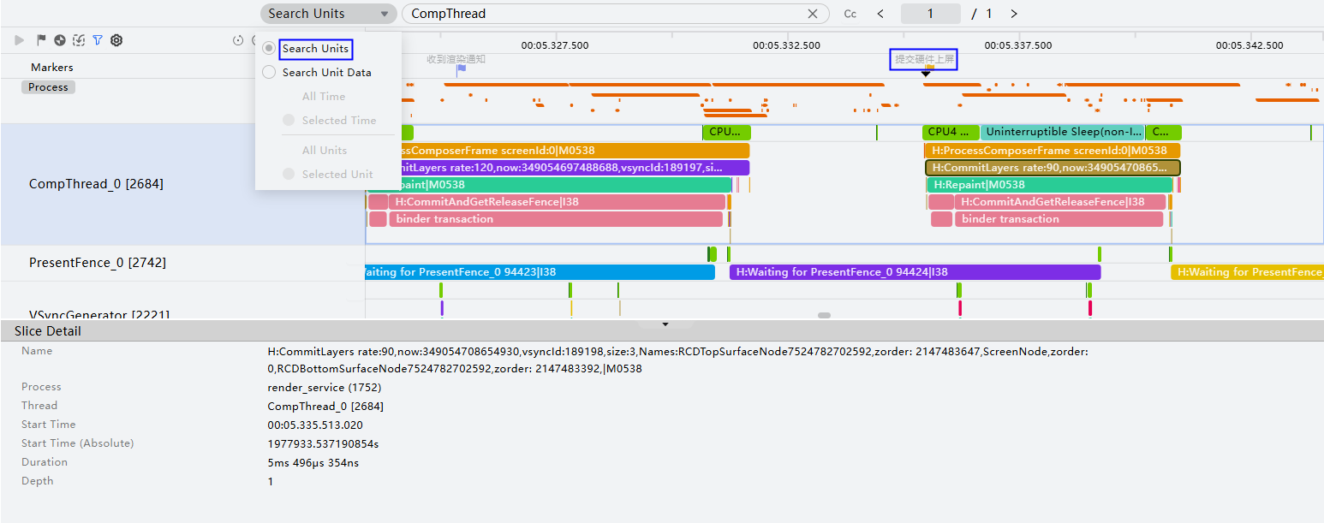Click the Duration value 5ms 496μs 354ns
This screenshot has width=1324, height=523.
(313, 462)
